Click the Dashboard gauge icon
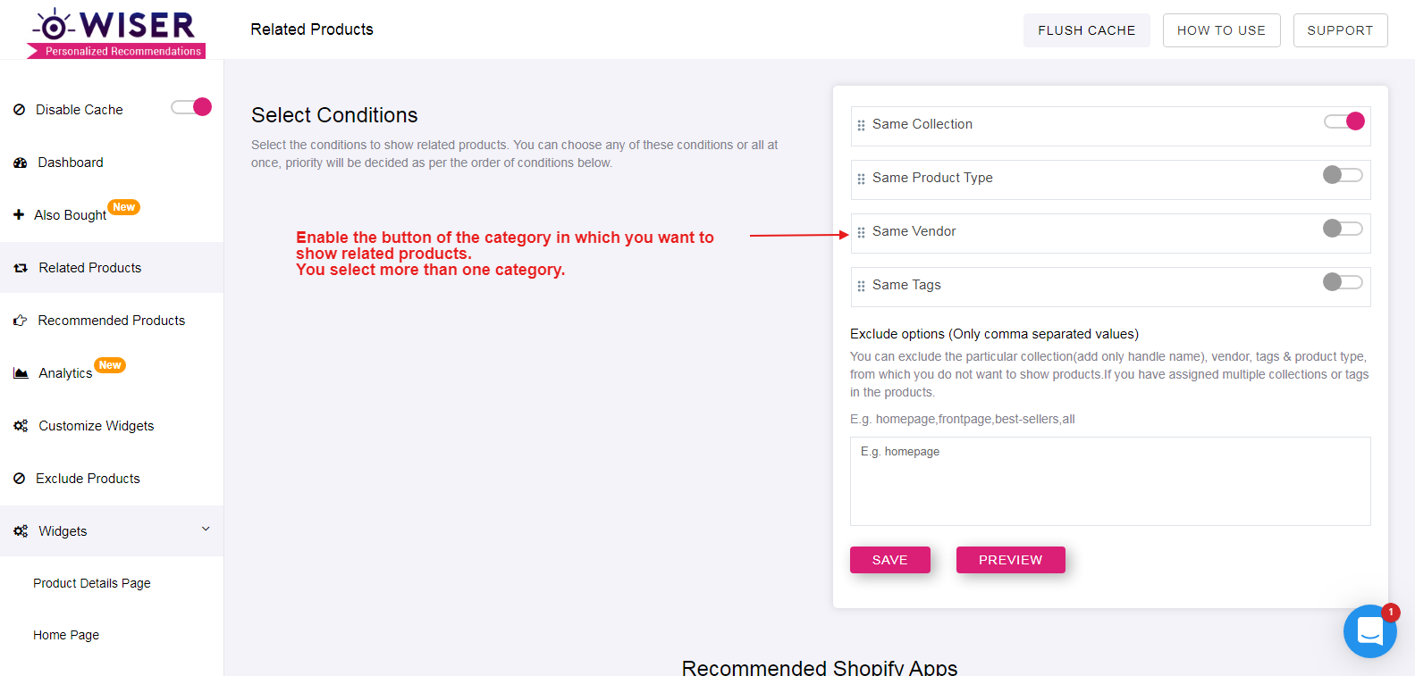Image resolution: width=1415 pixels, height=676 pixels. [21, 163]
